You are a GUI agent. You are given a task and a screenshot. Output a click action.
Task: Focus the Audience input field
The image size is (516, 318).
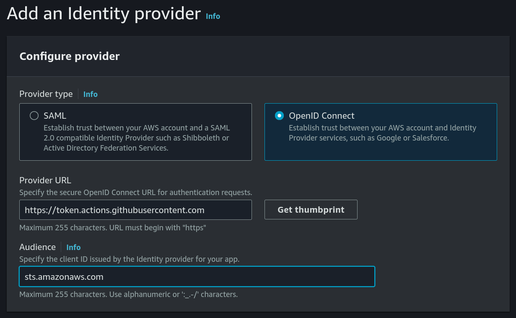click(x=197, y=277)
